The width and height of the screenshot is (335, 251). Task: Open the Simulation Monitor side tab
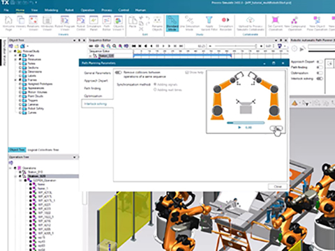pyautogui.click(x=4, y=52)
